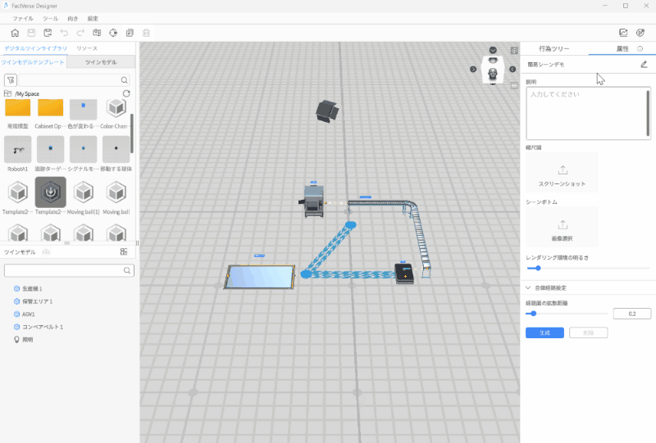Select コンベアベルト1 in the twin model list
656x443 pixels.
[43, 327]
